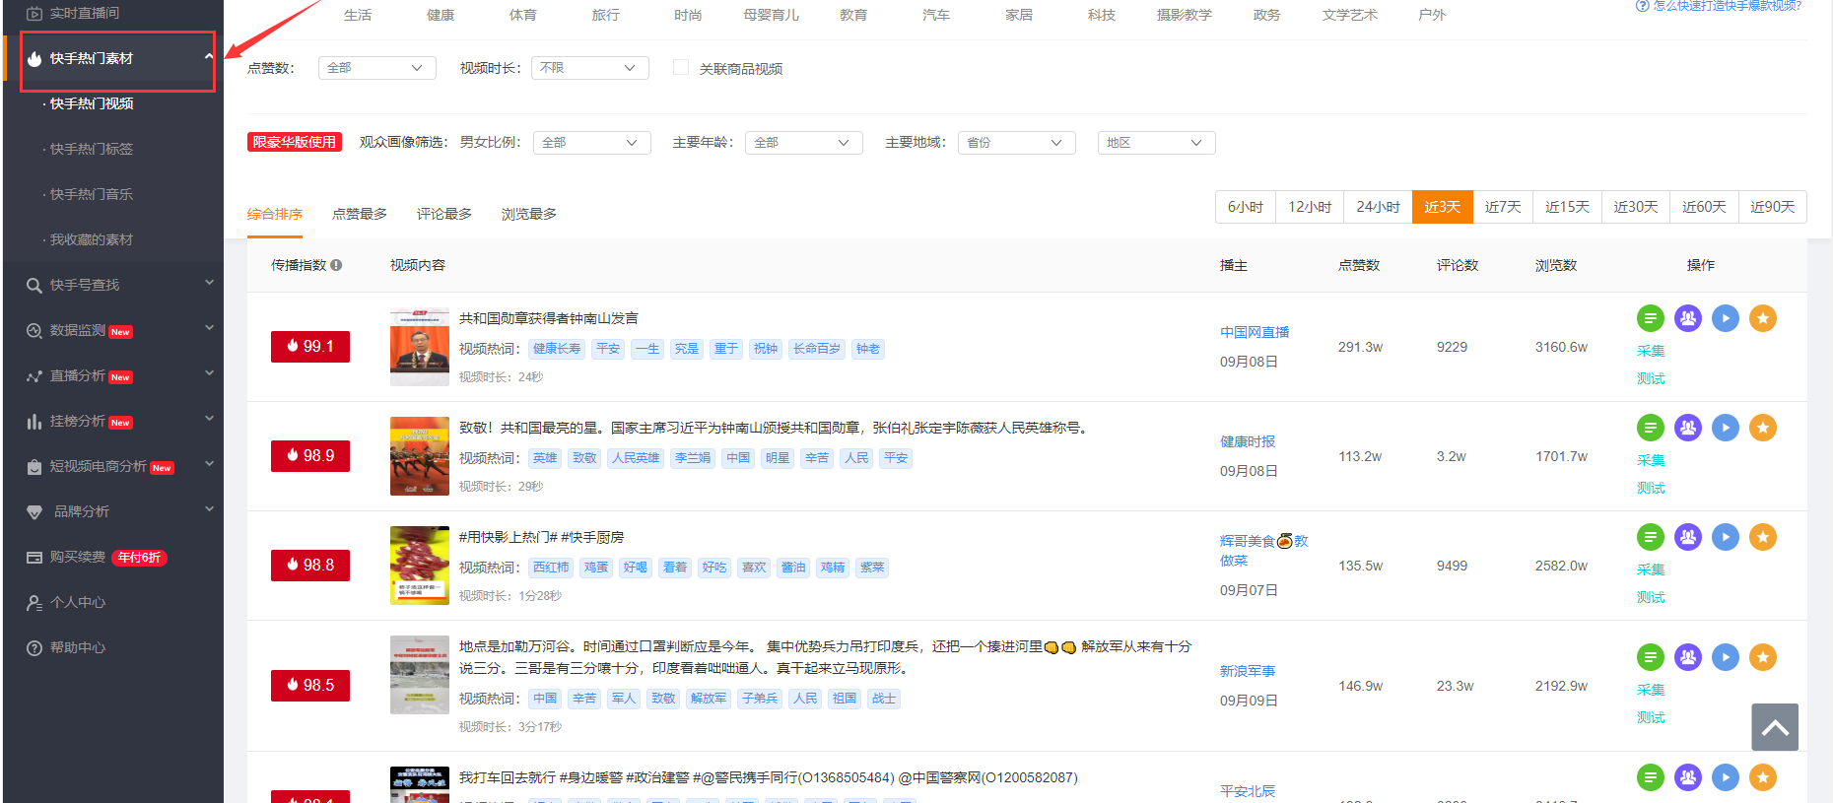Open purple audience icon in 钟南山发言 row
The image size is (1833, 803).
tap(1688, 318)
